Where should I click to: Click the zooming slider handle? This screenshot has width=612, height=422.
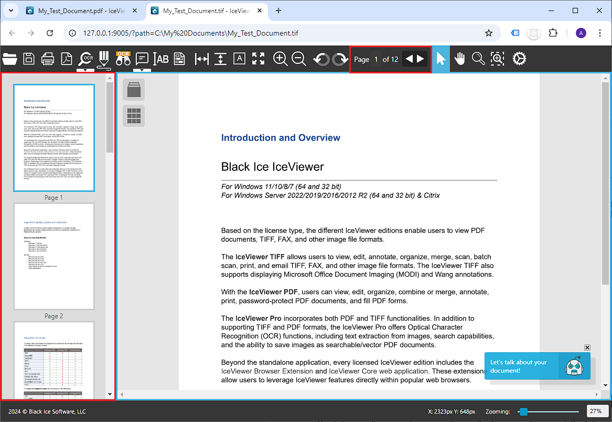523,412
